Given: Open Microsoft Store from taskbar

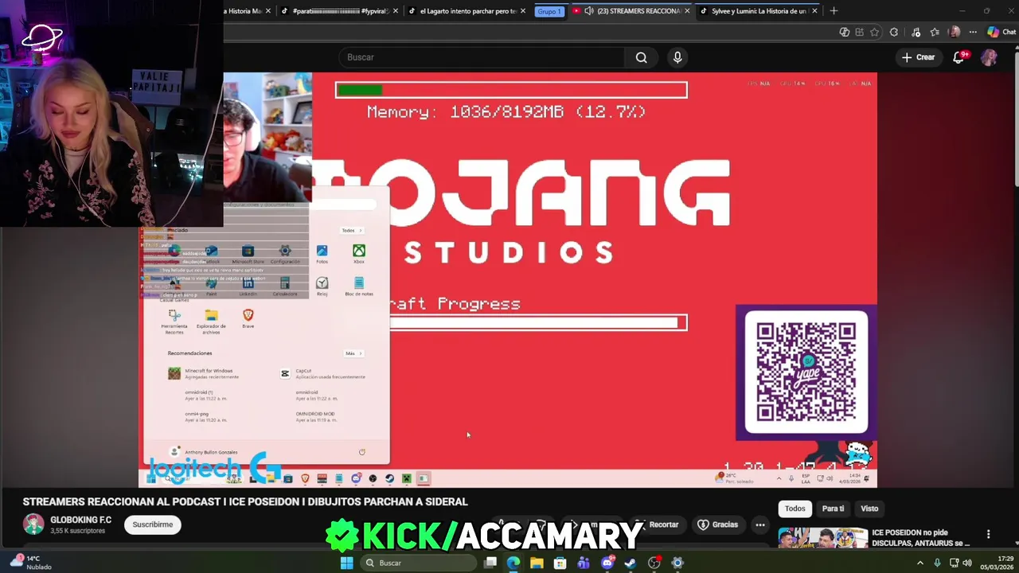Looking at the screenshot, I should (560, 563).
